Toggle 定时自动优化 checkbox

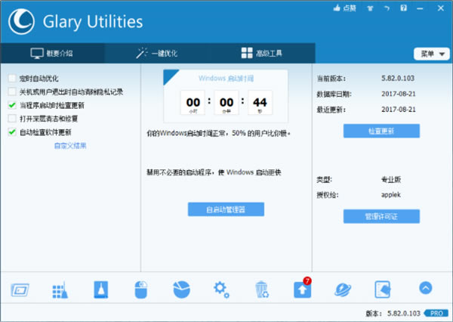click(12, 78)
